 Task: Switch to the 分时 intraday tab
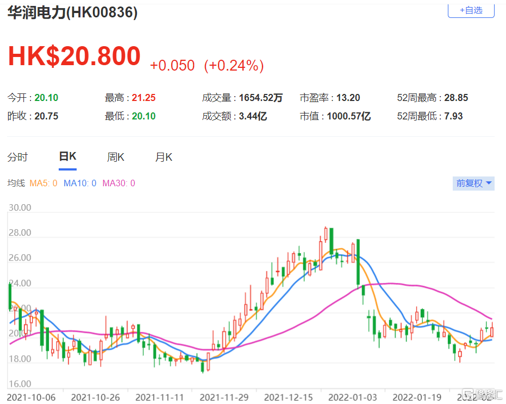coord(17,157)
